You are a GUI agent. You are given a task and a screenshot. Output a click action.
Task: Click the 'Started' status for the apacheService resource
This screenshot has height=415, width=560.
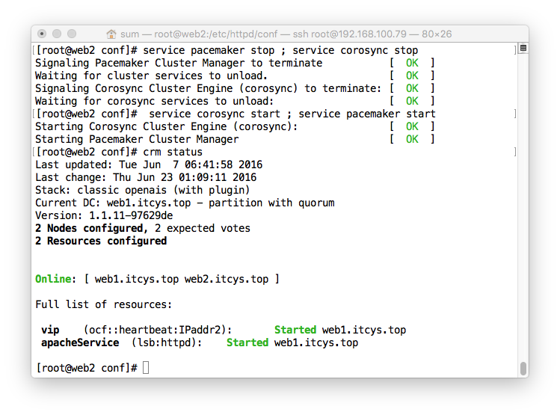(247, 342)
